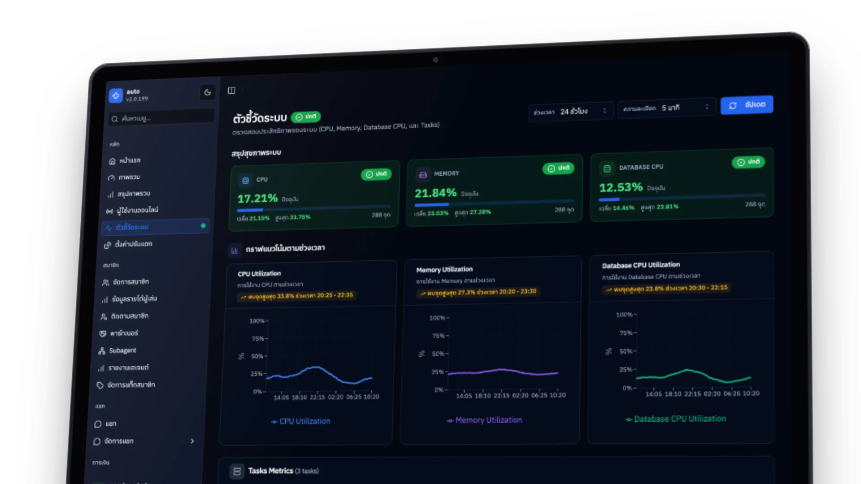Click the magnifier icon in the search box
This screenshot has width=861, height=484.
click(114, 119)
